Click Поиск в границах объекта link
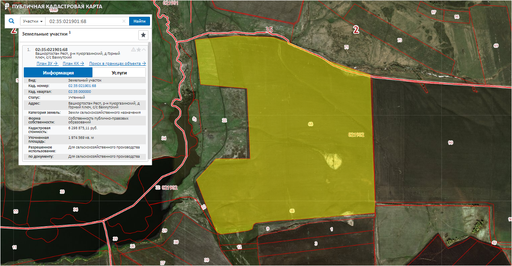Screen dimensions: 512x266 pos(117,64)
